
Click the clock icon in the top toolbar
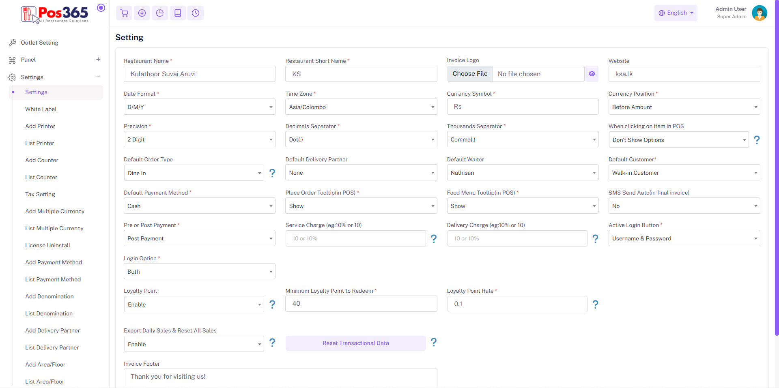click(x=196, y=13)
